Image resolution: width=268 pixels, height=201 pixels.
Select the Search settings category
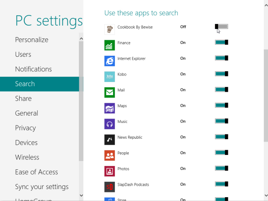pos(40,84)
